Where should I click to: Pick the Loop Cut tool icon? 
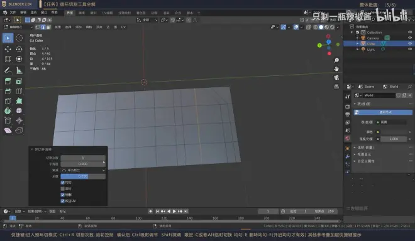(x=19, y=91)
